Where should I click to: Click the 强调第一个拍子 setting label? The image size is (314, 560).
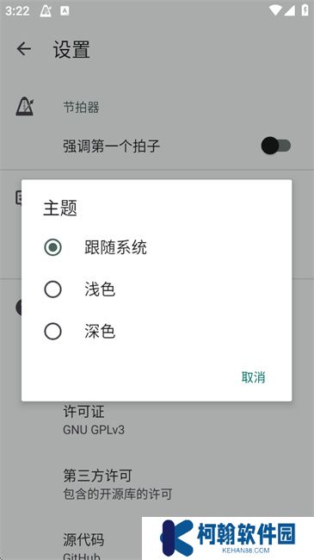pos(111,146)
